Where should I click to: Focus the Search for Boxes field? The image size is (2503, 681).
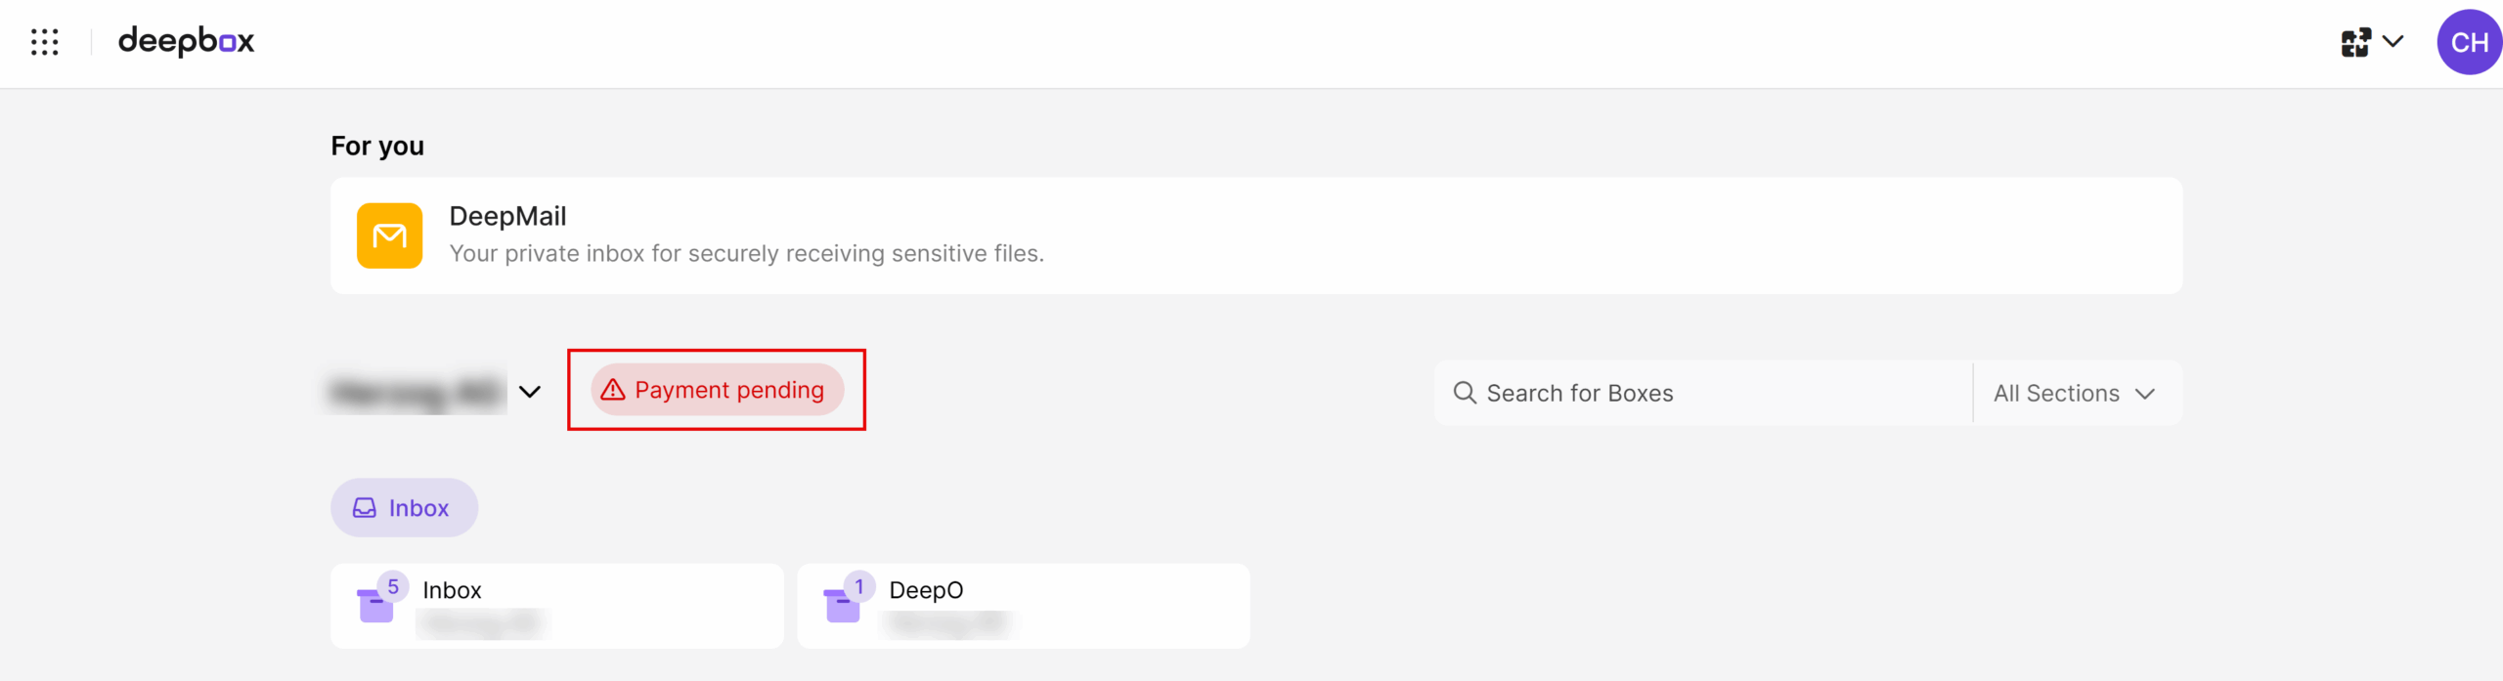click(1703, 393)
